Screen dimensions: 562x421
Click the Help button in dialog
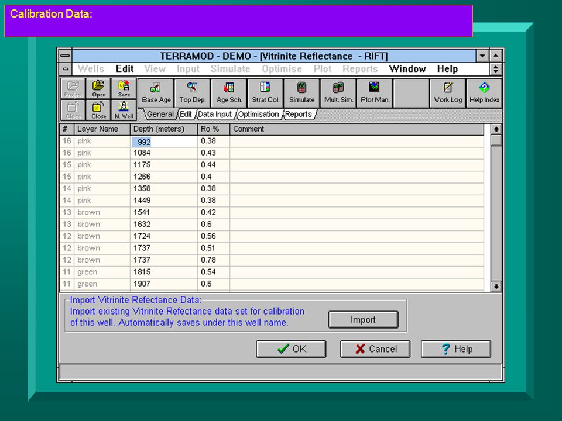pyautogui.click(x=456, y=348)
